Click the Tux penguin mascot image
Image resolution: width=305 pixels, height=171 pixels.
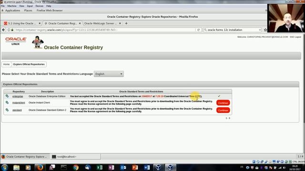pyautogui.click(x=38, y=42)
